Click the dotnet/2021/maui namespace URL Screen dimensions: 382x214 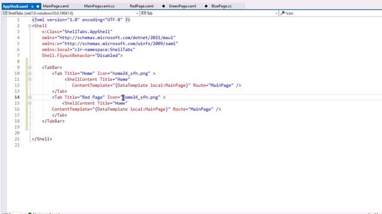118,37
